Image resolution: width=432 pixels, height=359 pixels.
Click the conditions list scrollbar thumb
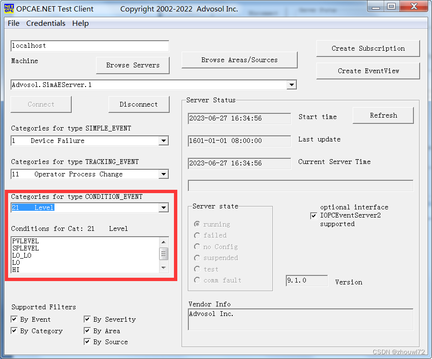[163, 254]
